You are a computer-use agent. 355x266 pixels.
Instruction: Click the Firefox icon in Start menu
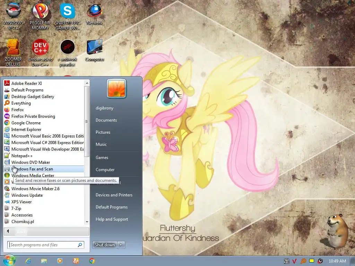click(7, 110)
